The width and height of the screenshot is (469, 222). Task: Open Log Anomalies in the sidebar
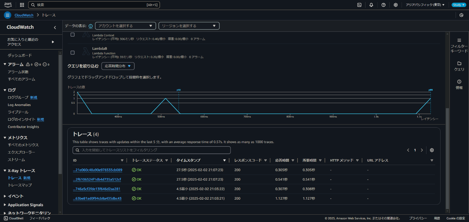pyautogui.click(x=19, y=105)
